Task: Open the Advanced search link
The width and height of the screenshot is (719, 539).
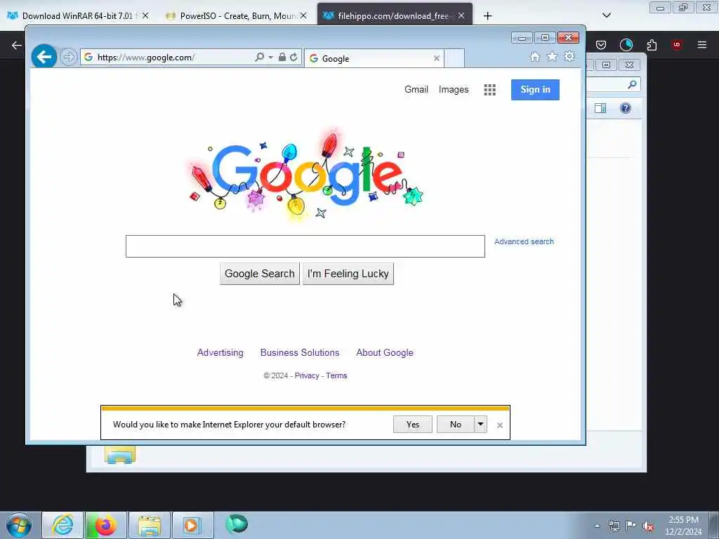Action: pos(524,241)
